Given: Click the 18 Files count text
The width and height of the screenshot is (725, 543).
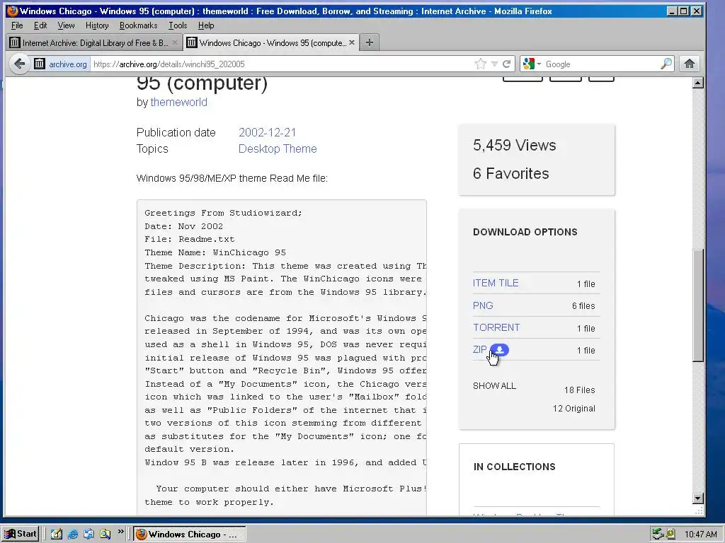Looking at the screenshot, I should [x=579, y=390].
